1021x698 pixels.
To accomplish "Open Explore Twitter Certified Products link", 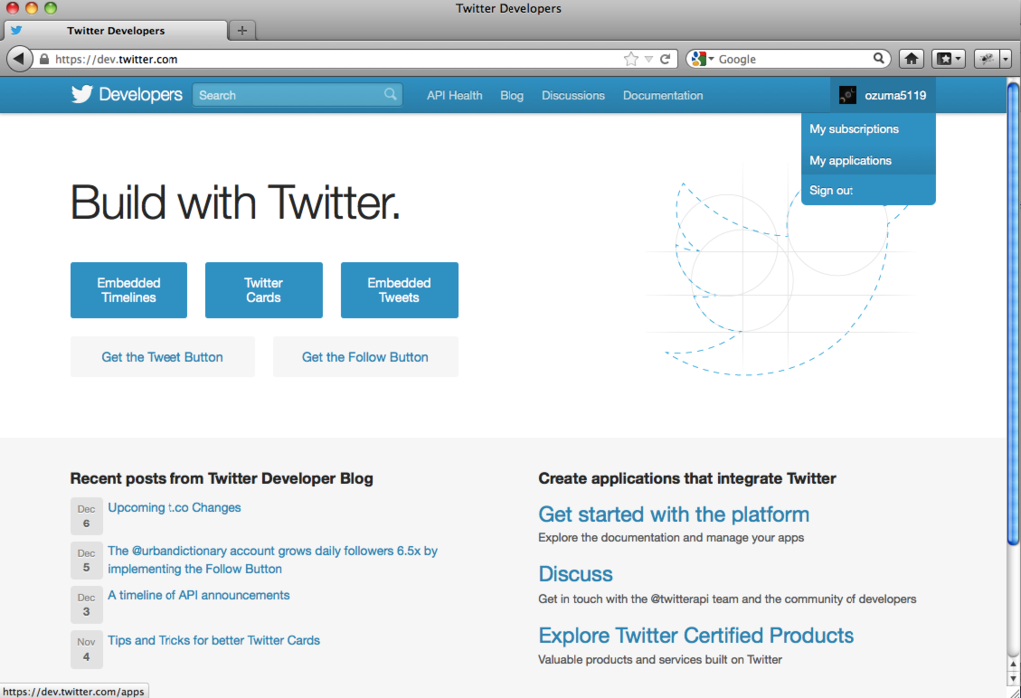I will click(x=696, y=635).
